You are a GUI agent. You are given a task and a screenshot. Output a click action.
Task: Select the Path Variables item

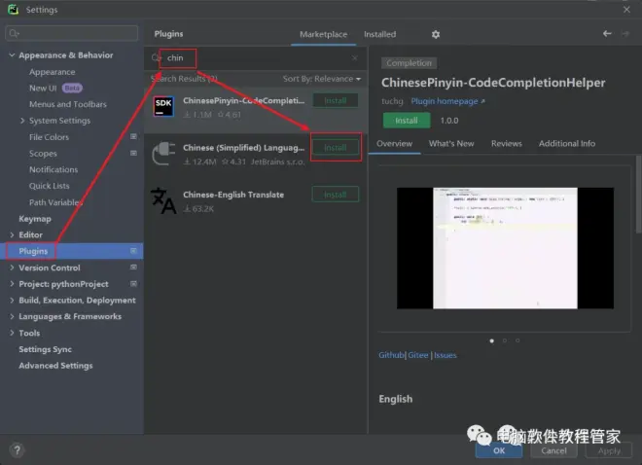pos(55,202)
